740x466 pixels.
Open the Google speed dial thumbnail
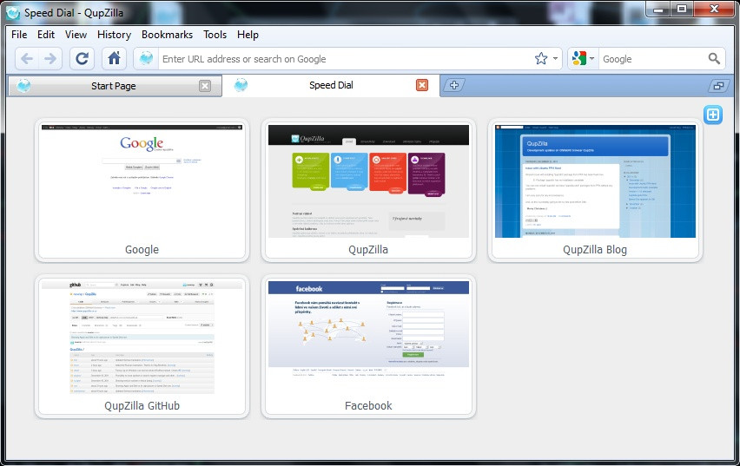tap(142, 181)
